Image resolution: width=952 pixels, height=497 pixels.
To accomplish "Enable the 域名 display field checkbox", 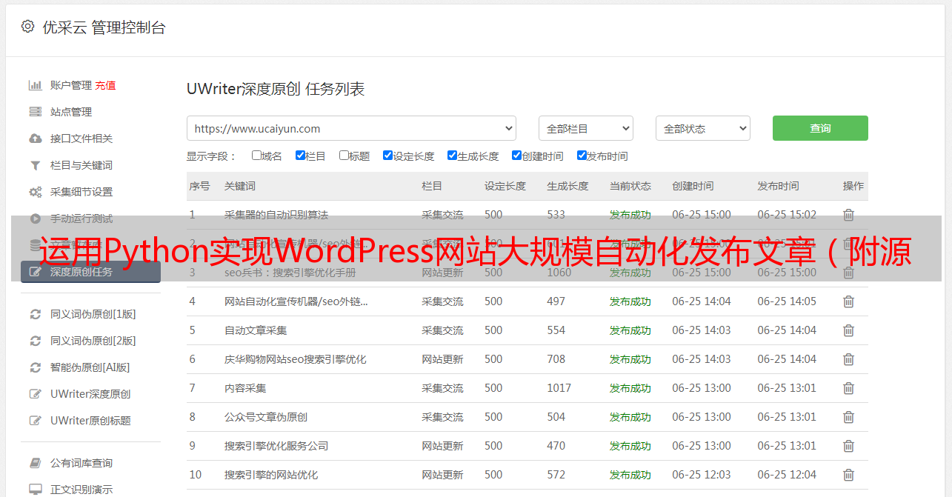I will 256,156.
